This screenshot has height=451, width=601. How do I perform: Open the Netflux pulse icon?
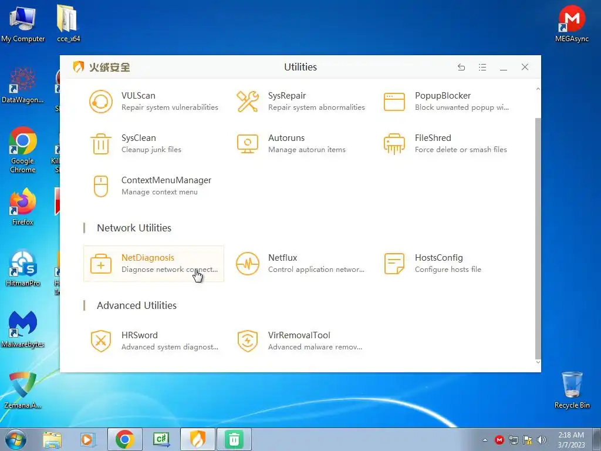pyautogui.click(x=248, y=264)
